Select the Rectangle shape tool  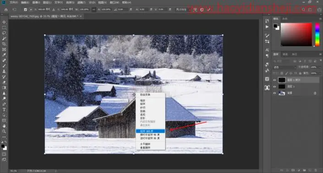4,121
